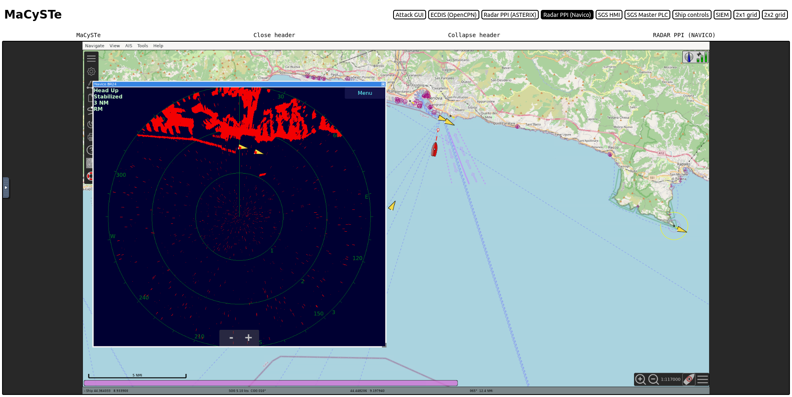The image size is (792, 397).
Task: Click the 065° 12.4 NMi status entry
Action: point(481,391)
